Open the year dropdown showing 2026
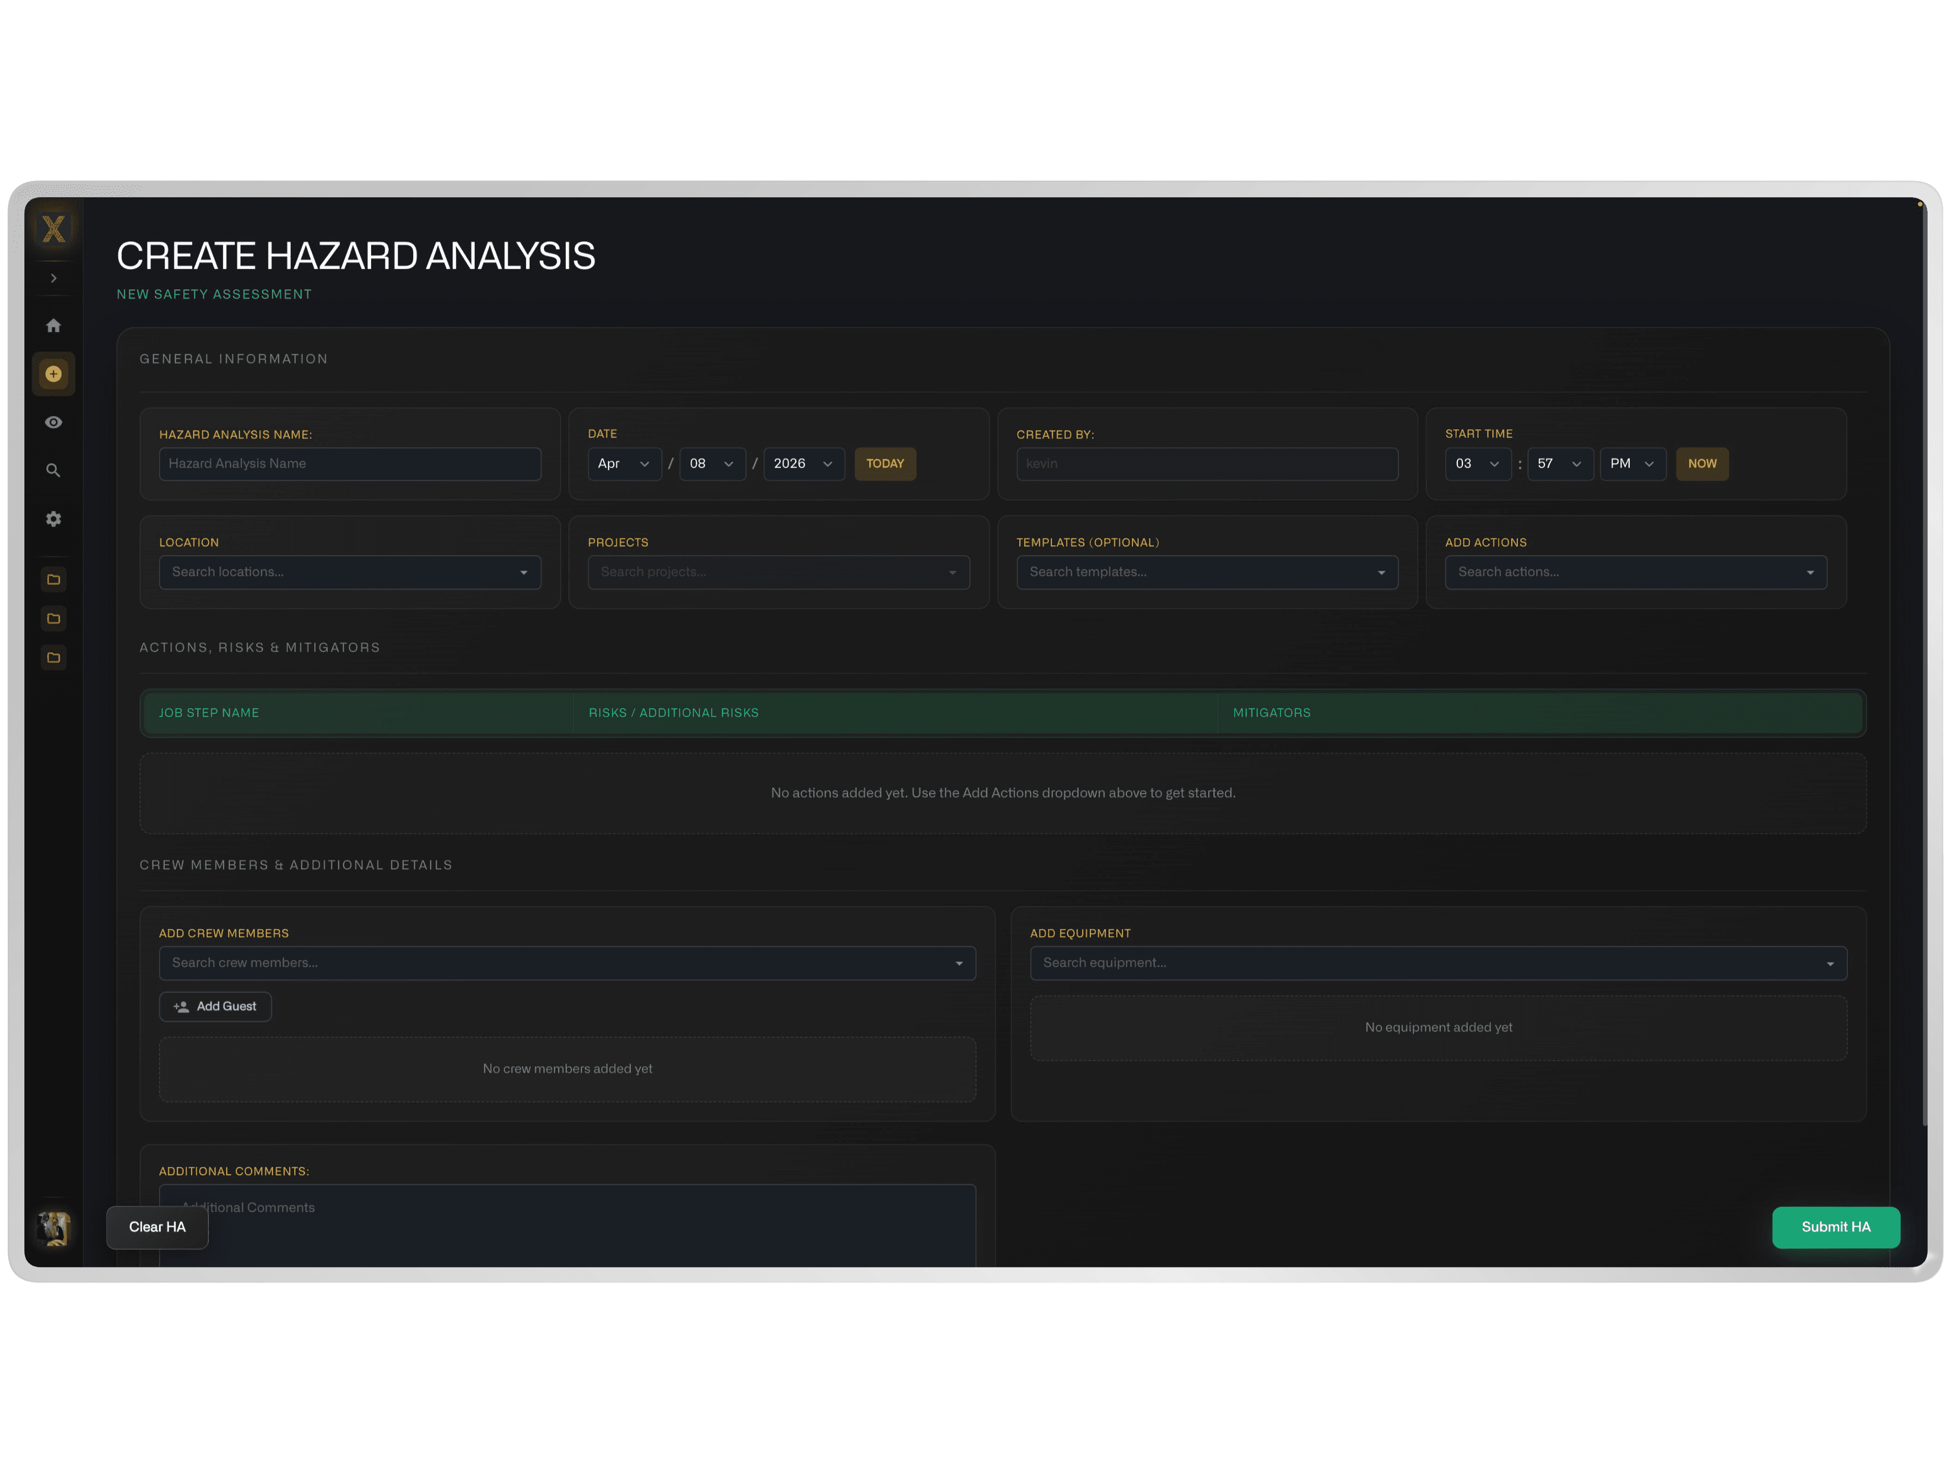 click(804, 464)
